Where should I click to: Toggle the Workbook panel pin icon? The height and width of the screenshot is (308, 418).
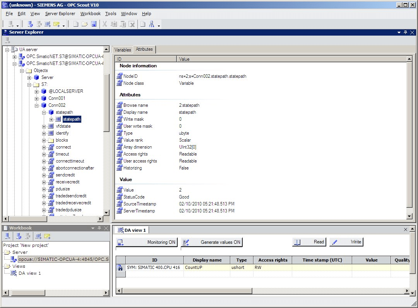point(99,228)
